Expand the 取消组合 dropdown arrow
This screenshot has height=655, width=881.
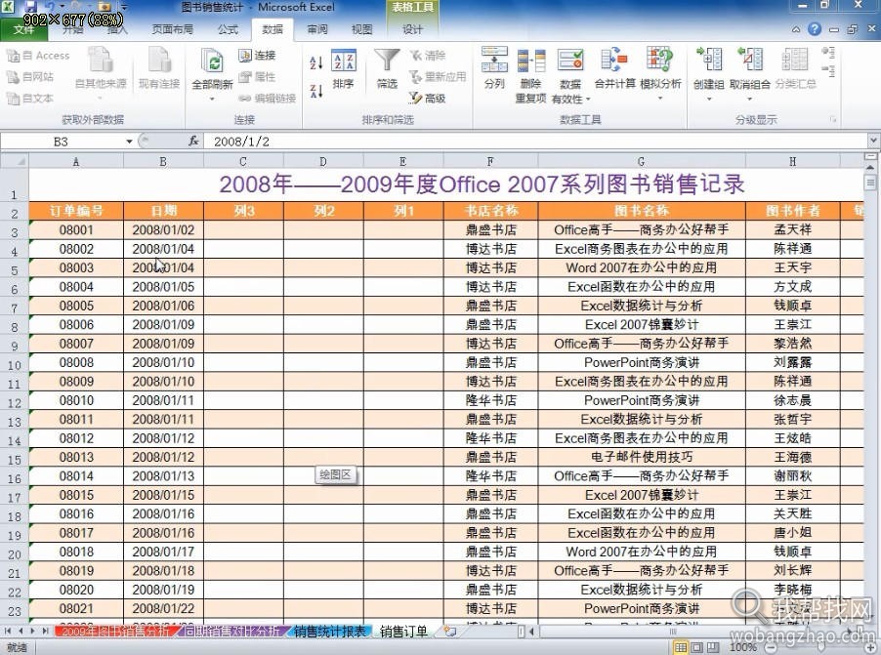(x=749, y=99)
